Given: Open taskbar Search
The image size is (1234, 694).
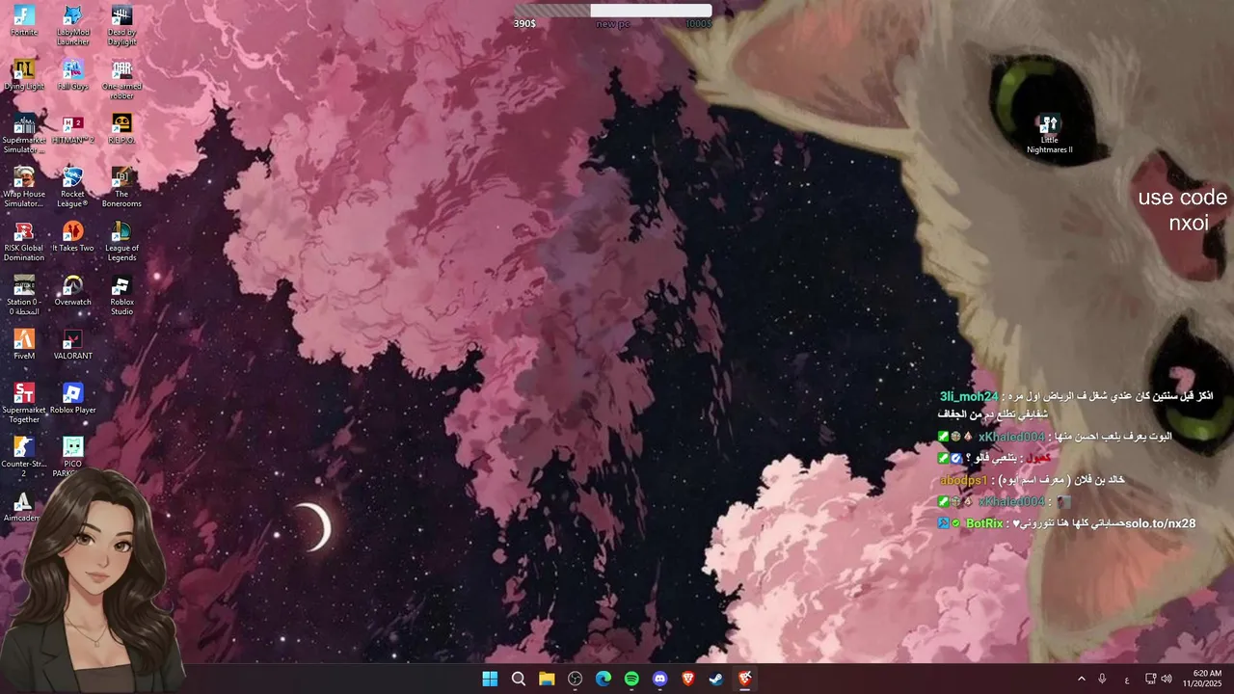Looking at the screenshot, I should 518,679.
